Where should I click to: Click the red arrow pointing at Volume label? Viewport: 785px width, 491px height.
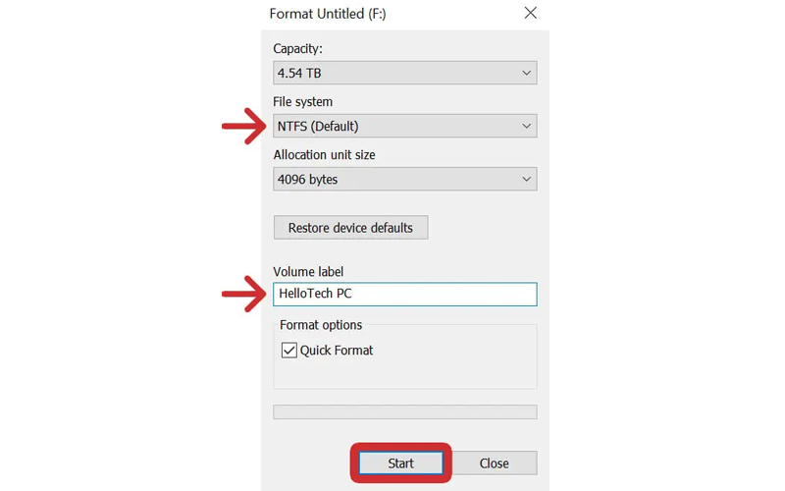pyautogui.click(x=243, y=294)
